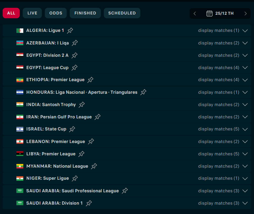The image size is (254, 214).
Task: Click display matches (2) for Iran
Action: click(x=219, y=117)
